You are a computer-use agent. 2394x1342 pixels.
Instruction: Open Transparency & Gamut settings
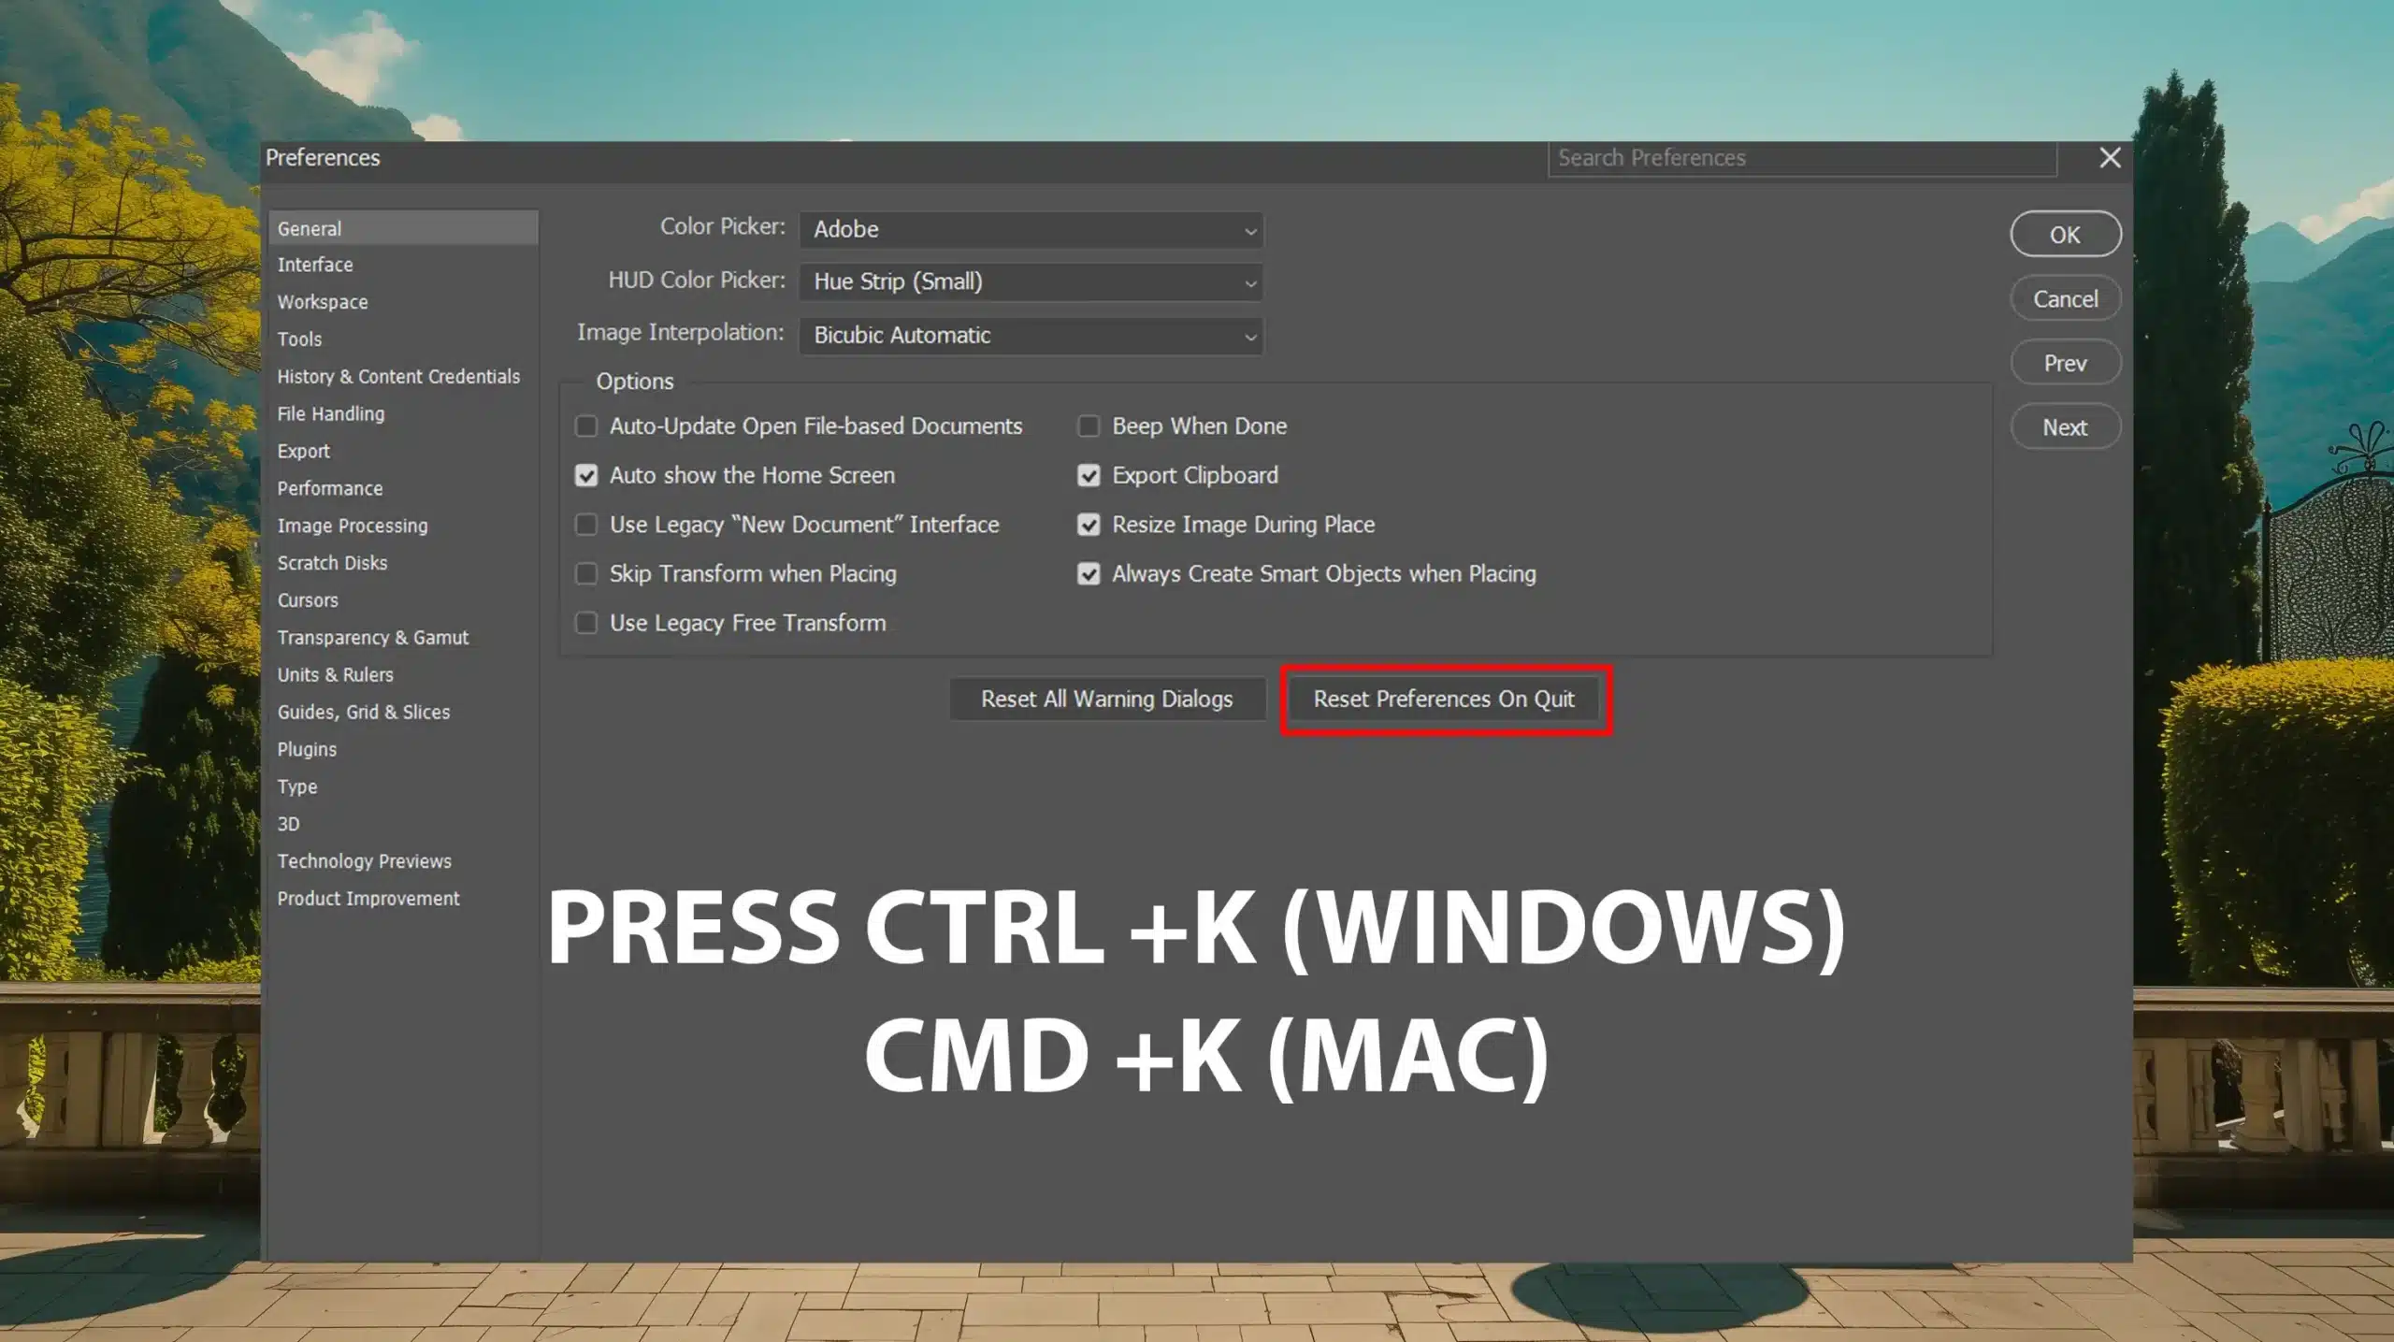pos(371,637)
